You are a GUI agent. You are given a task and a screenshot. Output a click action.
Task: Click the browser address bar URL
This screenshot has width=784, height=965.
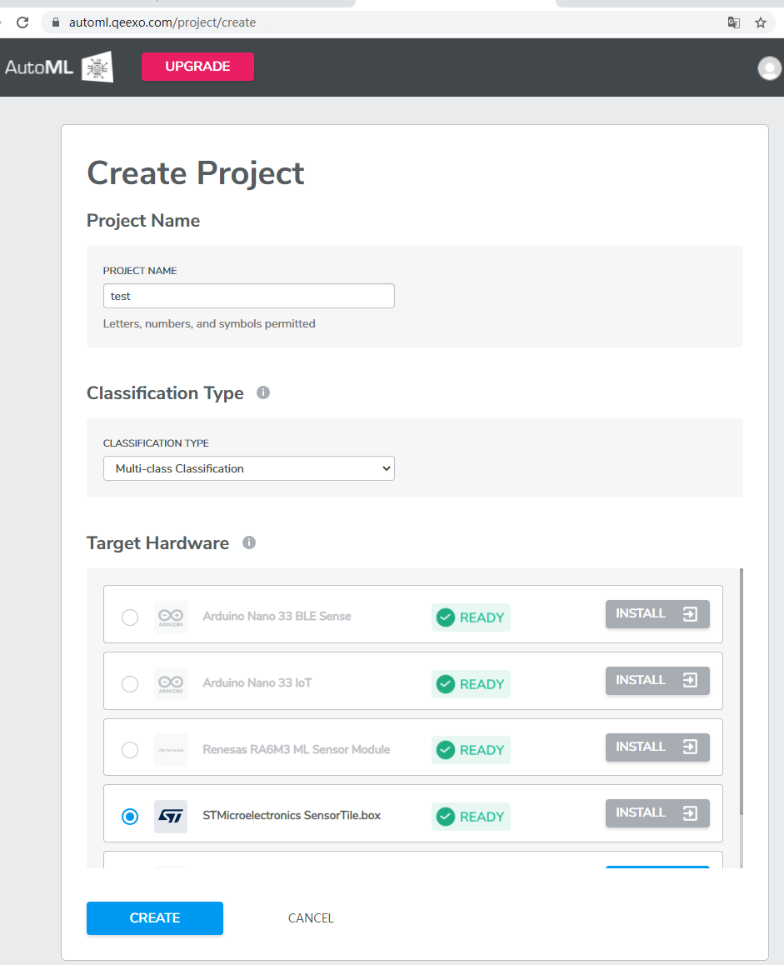tap(162, 22)
